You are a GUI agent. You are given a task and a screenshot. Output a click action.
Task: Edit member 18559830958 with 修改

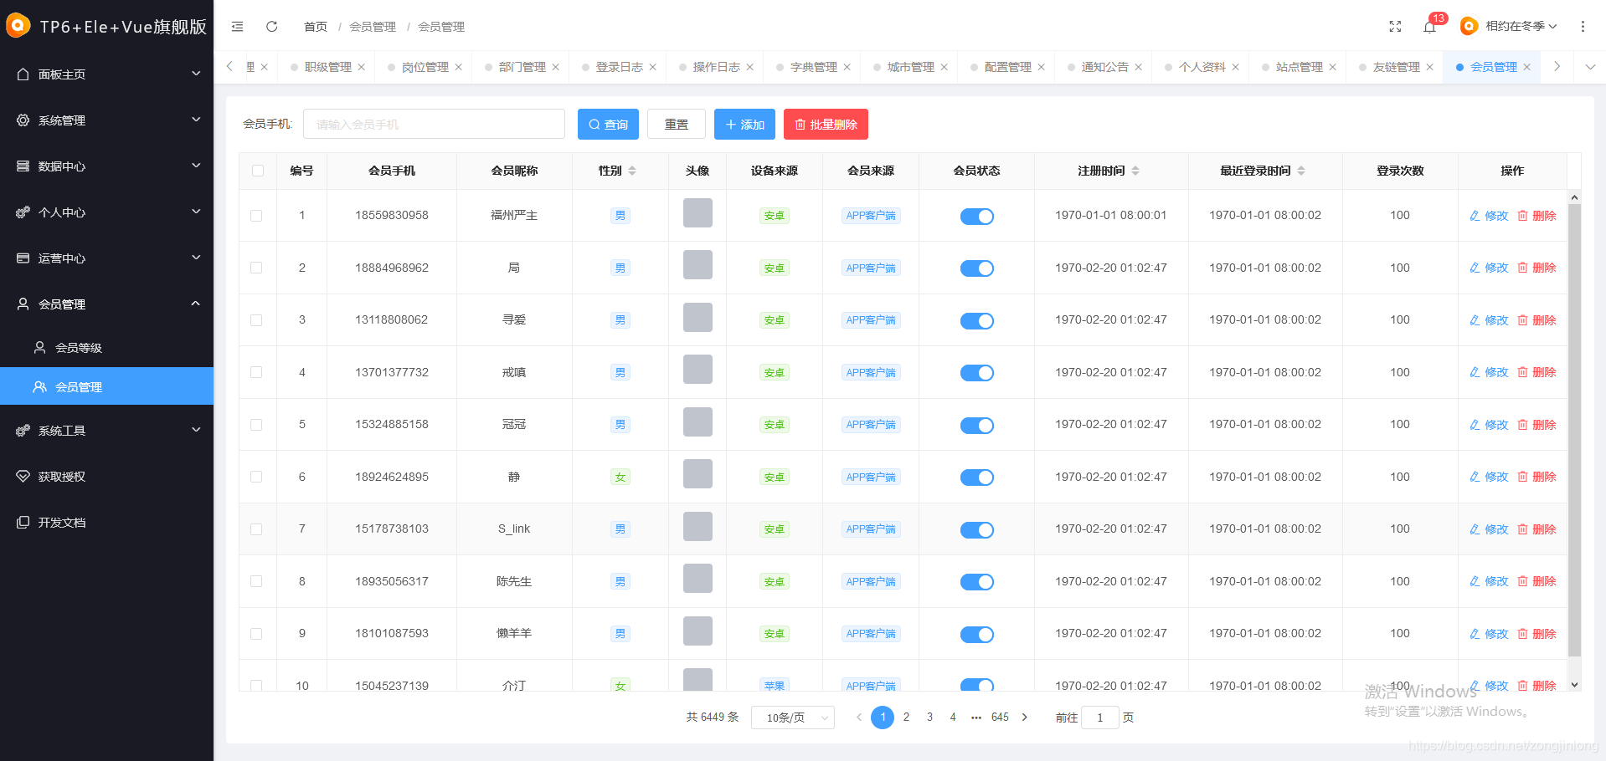coord(1489,216)
